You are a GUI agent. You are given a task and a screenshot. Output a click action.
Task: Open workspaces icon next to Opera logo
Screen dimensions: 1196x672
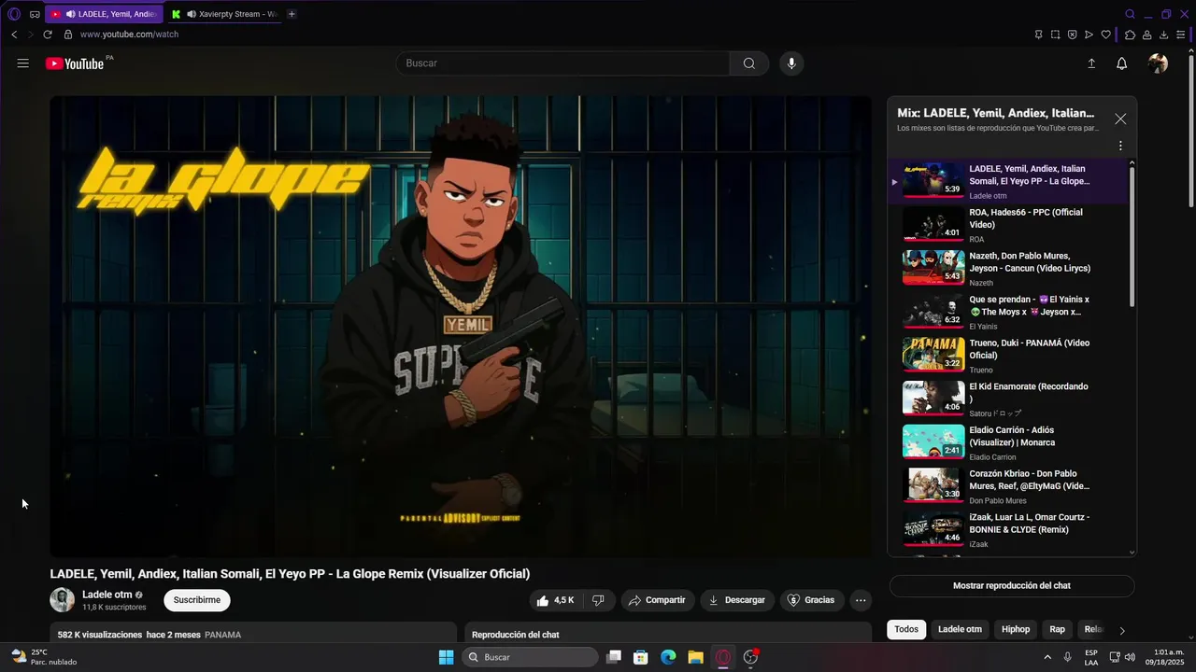click(x=35, y=14)
